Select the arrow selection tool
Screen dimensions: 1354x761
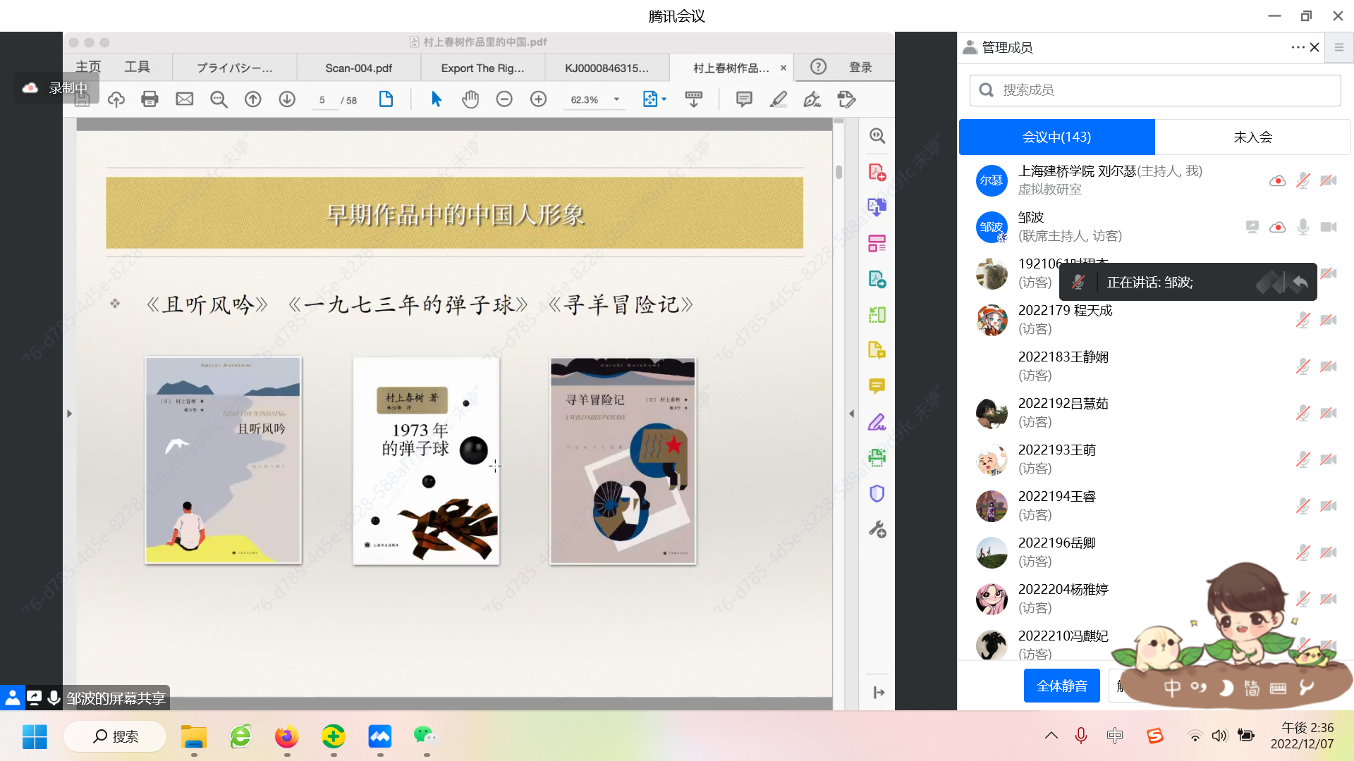pyautogui.click(x=437, y=99)
